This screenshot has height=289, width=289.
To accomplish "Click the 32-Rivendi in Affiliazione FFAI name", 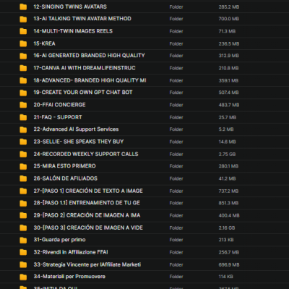I will [71, 252].
